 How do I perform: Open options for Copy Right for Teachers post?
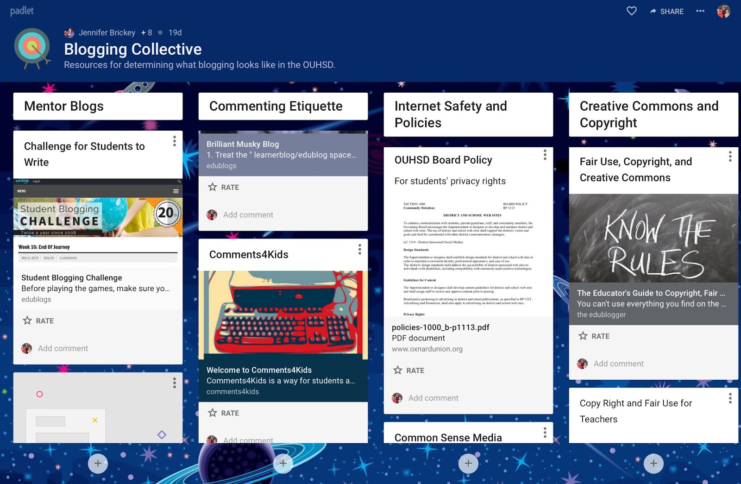point(730,398)
